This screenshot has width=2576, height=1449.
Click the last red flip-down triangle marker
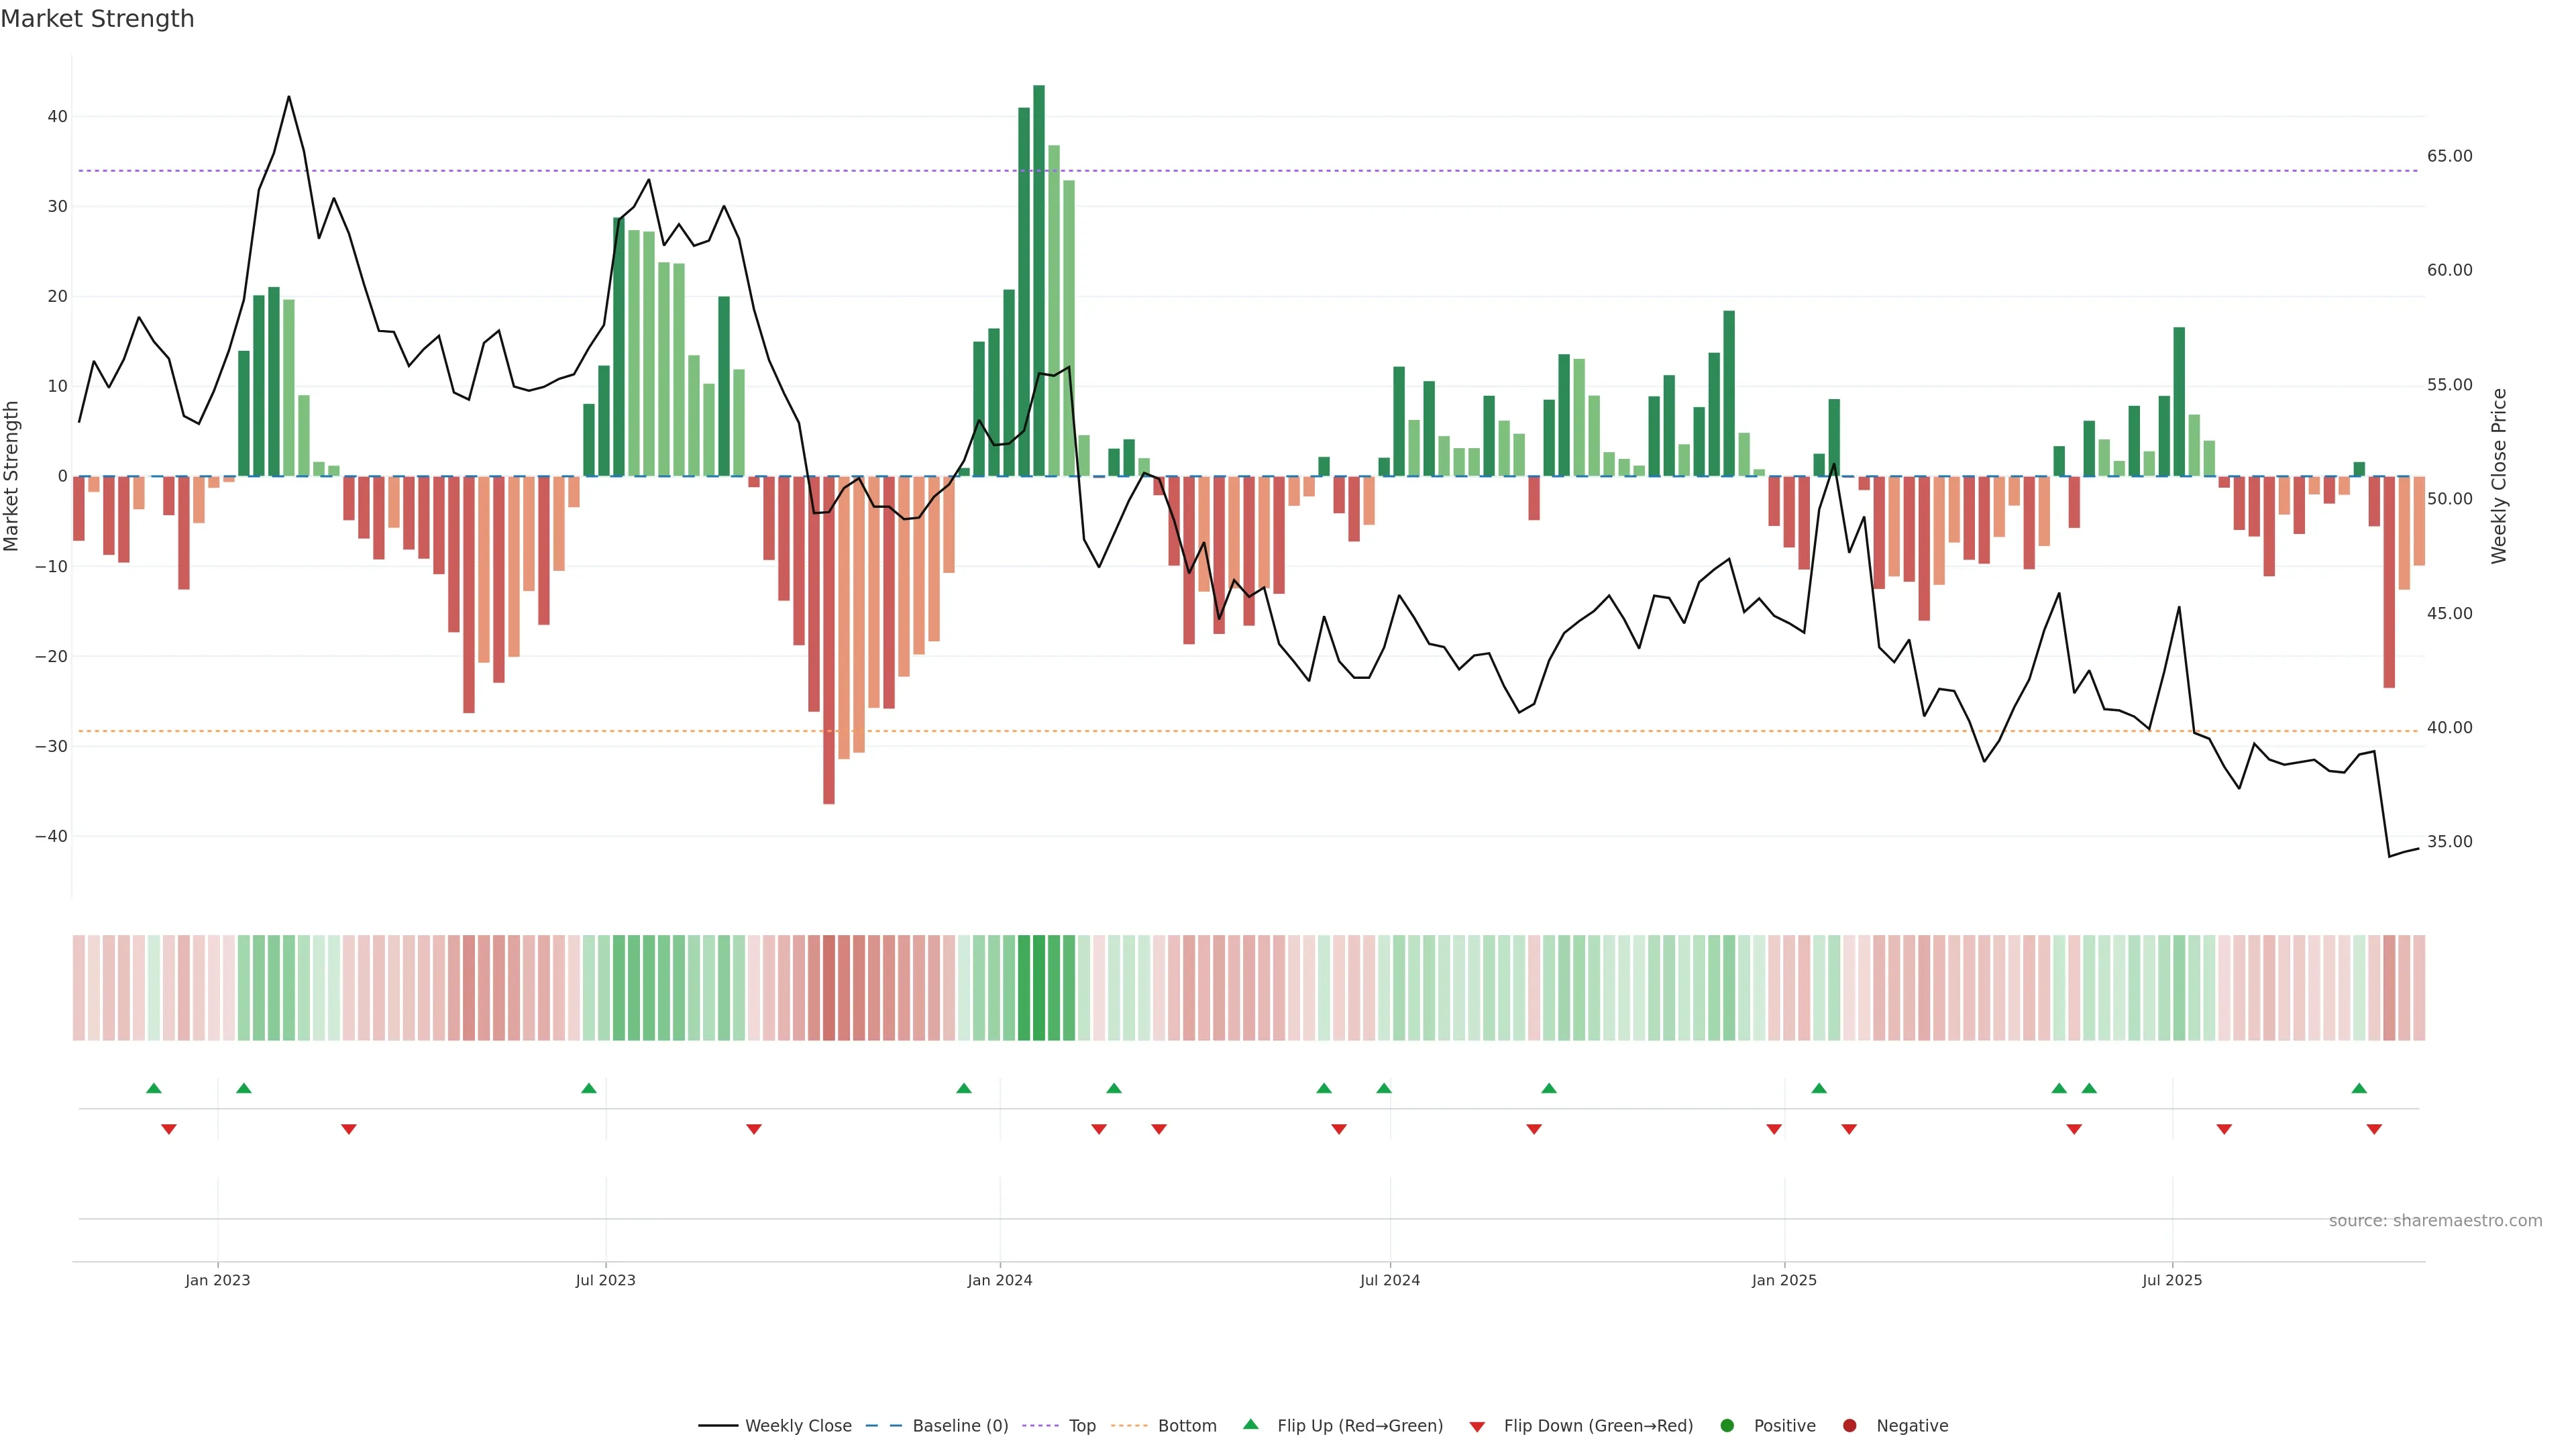point(2374,1129)
